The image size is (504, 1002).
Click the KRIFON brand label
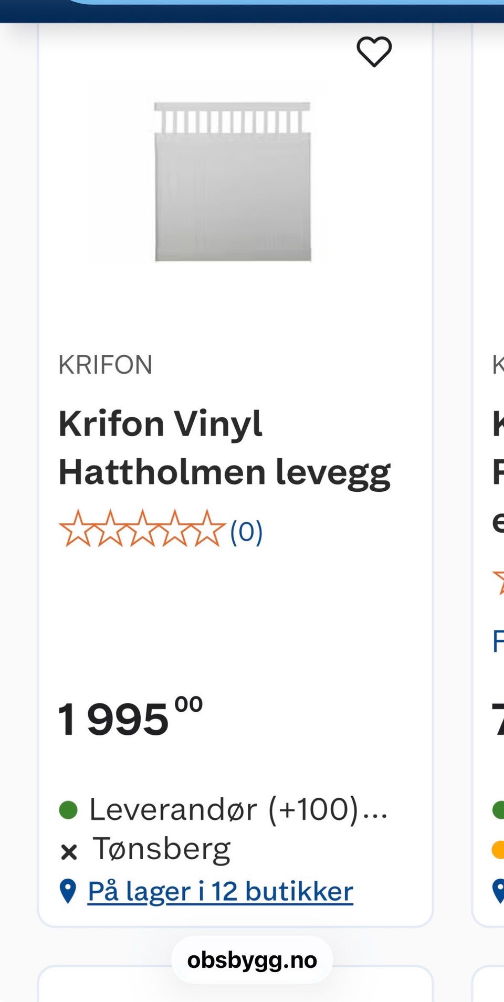point(106,365)
